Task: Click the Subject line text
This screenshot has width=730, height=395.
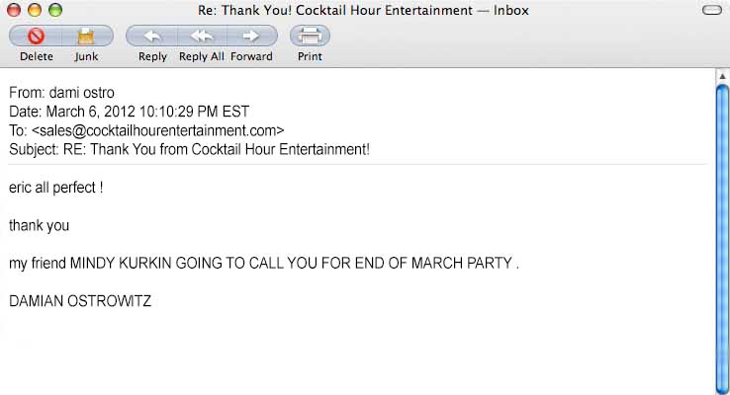Action: [x=189, y=149]
